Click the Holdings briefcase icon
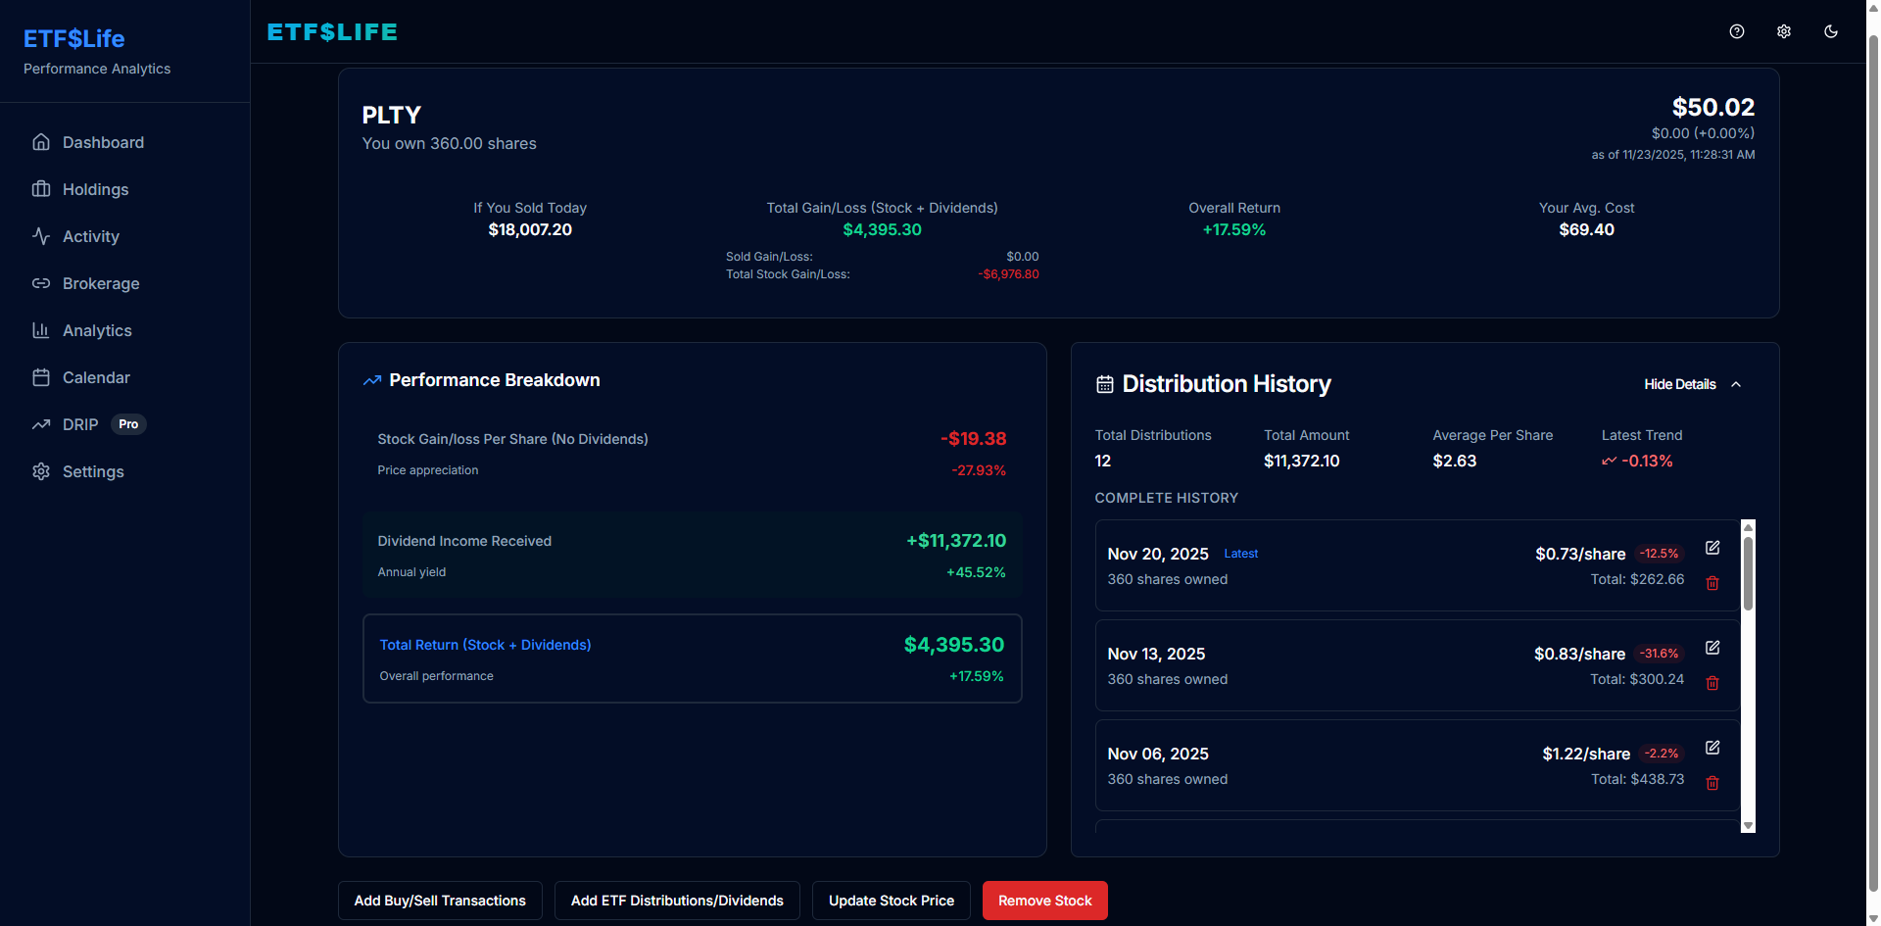Screen dimensions: 1881x926 (x=41, y=189)
